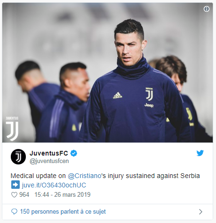
Task: Click the "Medical update on" tweet text
Action: click(38, 176)
